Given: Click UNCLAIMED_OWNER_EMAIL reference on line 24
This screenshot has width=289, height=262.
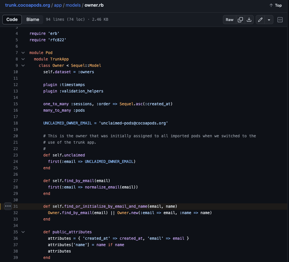Looking at the screenshot, I should (109, 162).
